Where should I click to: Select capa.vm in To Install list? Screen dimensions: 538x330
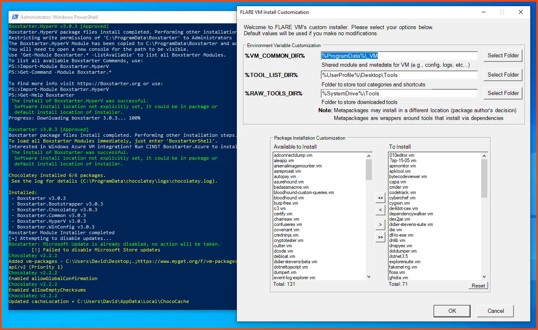398,182
